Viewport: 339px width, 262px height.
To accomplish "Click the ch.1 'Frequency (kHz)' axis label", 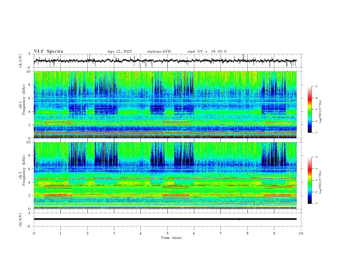I will 24,99.
